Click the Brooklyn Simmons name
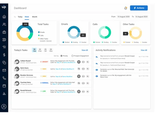The image size is (155, 116). tap(27, 75)
